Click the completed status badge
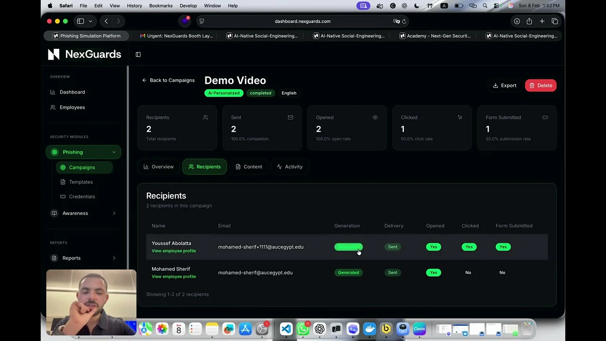 (x=260, y=93)
